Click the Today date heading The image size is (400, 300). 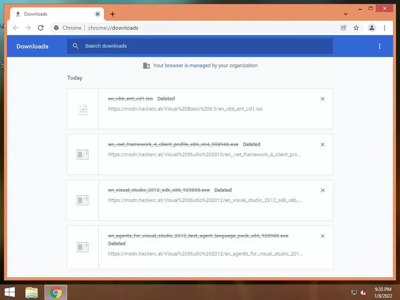75,78
